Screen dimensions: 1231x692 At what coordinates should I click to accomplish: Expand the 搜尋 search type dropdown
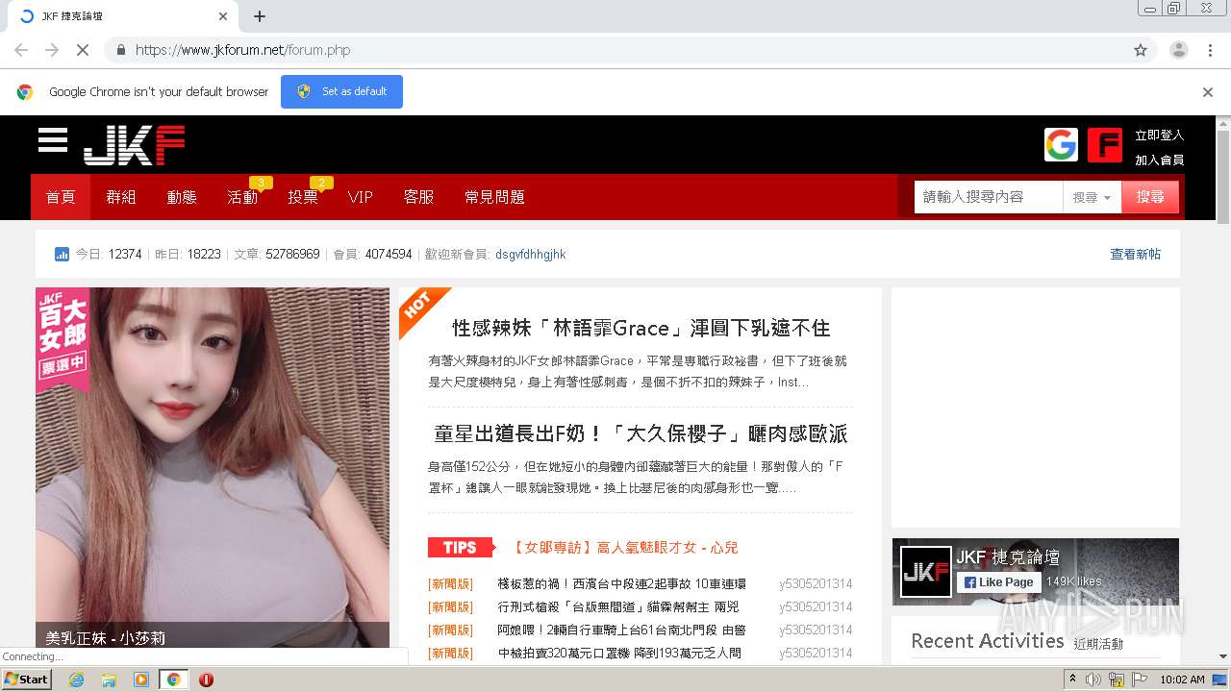coord(1092,197)
